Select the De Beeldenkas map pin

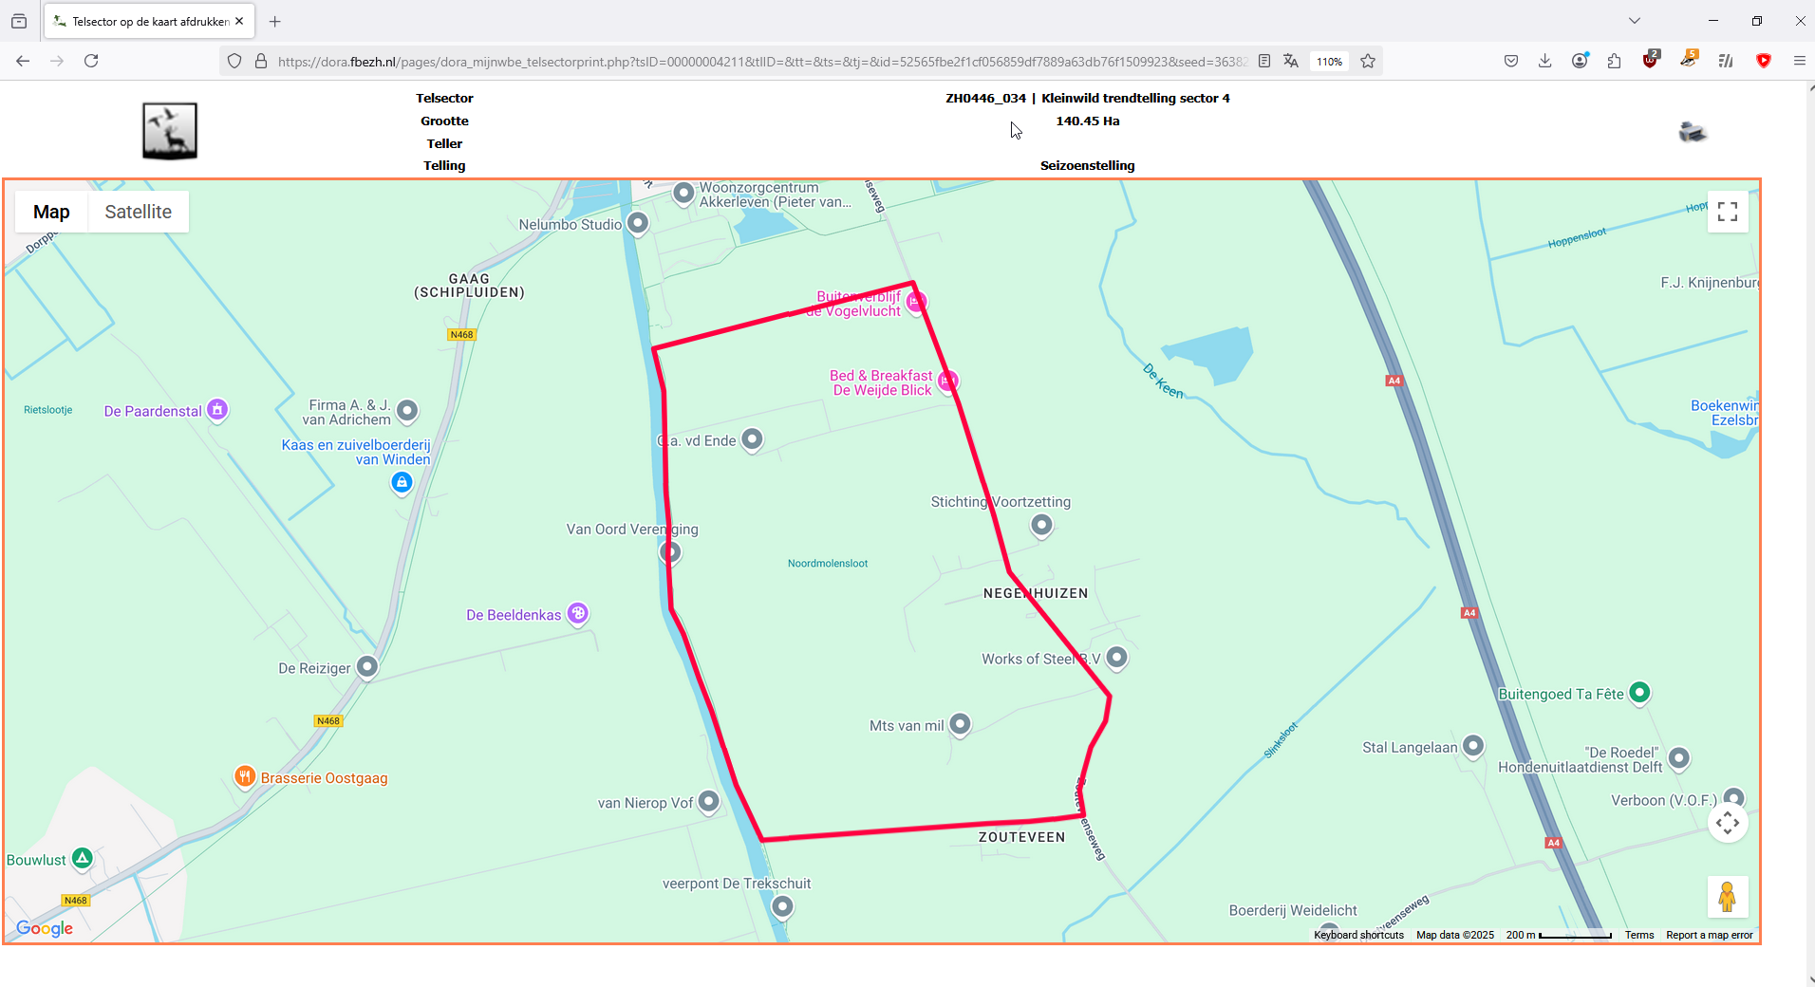(x=578, y=614)
